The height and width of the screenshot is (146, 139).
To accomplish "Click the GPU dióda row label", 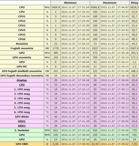I will click(x=22, y=117).
